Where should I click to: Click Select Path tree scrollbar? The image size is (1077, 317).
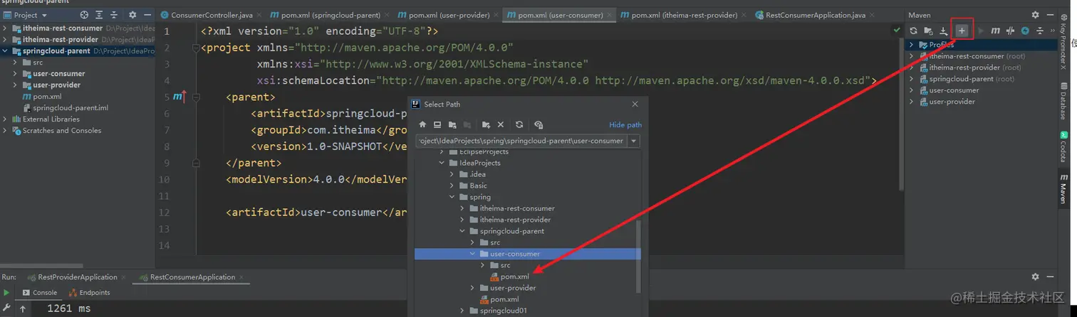[639, 256]
